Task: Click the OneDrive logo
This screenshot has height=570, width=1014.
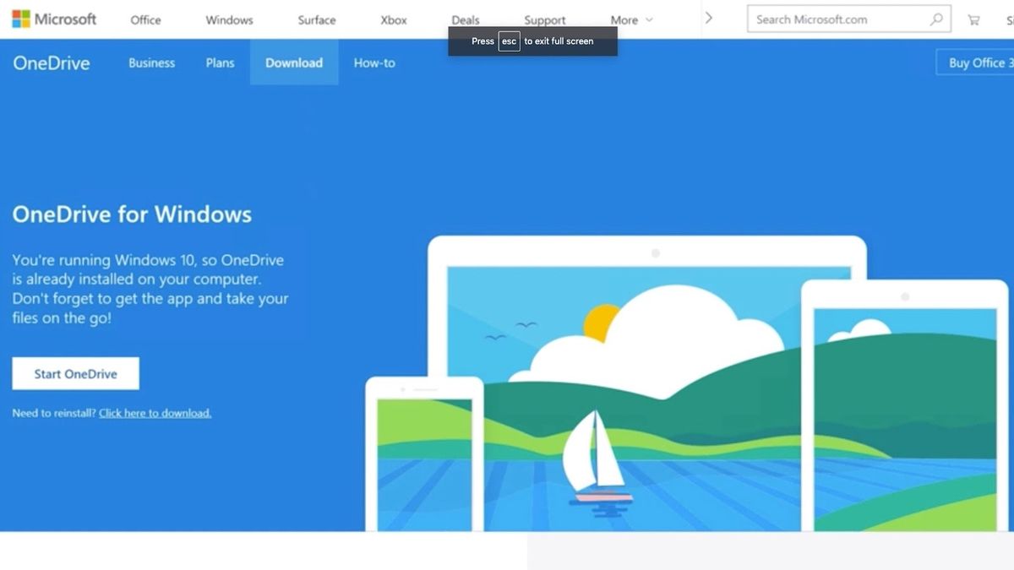Action: (51, 62)
